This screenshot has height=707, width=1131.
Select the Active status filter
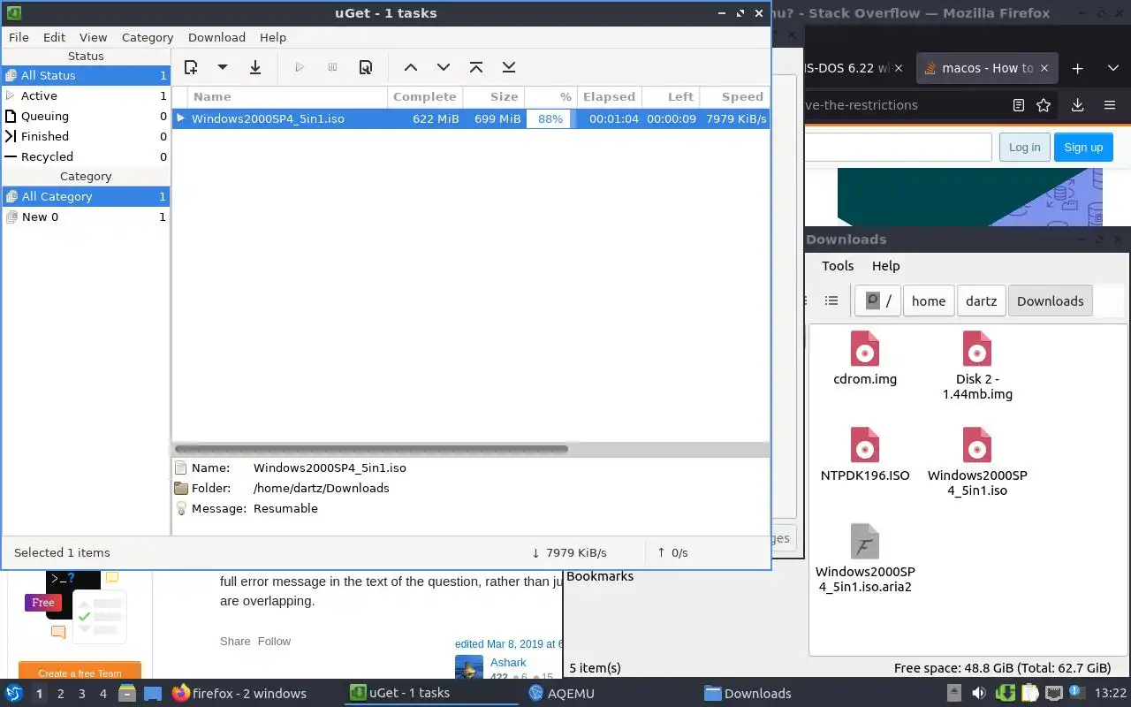(86, 95)
